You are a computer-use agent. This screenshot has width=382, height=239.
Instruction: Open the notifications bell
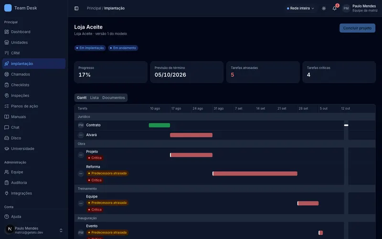tap(335, 8)
